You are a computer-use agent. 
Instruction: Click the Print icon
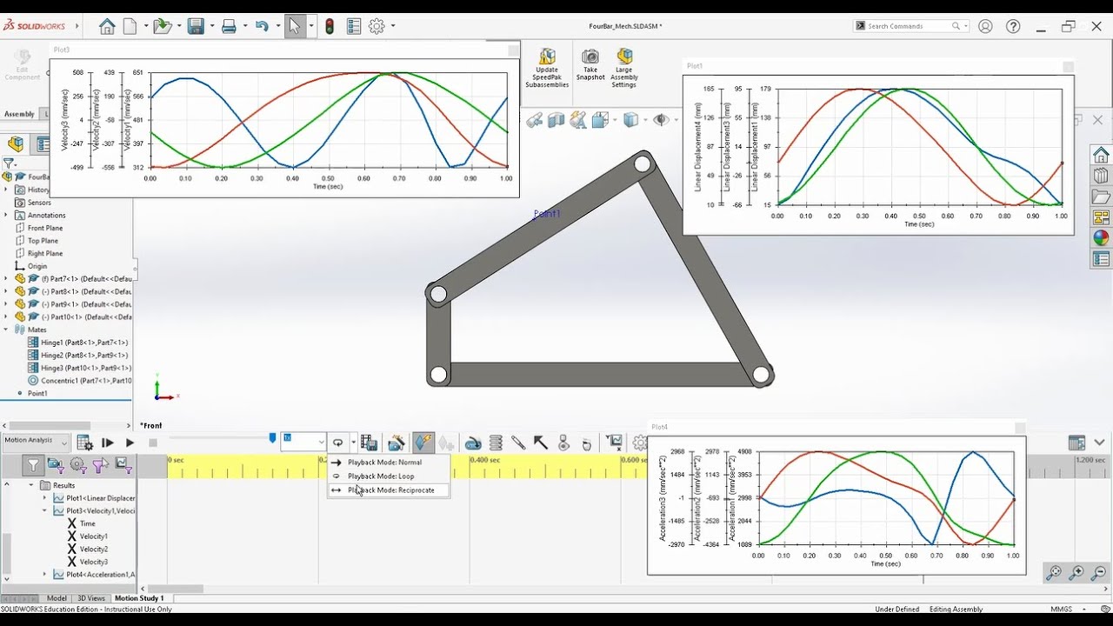[x=229, y=26]
